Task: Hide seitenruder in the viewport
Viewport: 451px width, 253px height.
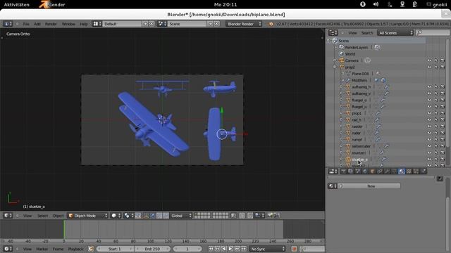Action: coord(429,146)
